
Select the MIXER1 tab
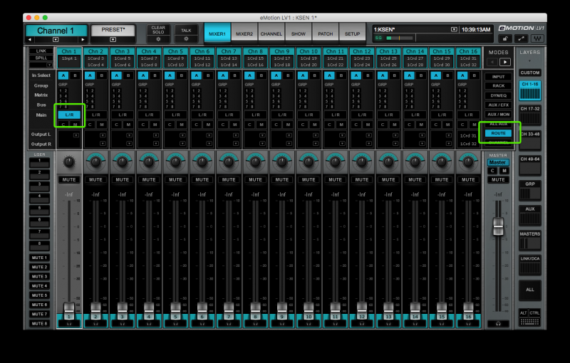click(217, 33)
